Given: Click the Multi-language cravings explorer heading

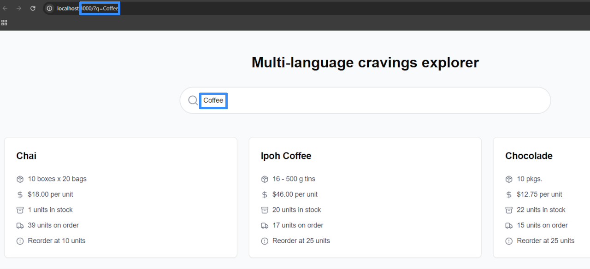Looking at the screenshot, I should pos(365,62).
